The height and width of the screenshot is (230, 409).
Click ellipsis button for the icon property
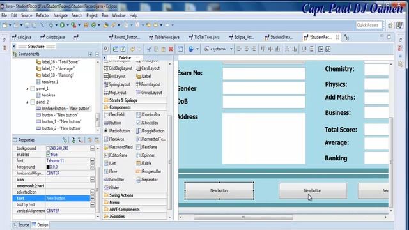pos(92,180)
